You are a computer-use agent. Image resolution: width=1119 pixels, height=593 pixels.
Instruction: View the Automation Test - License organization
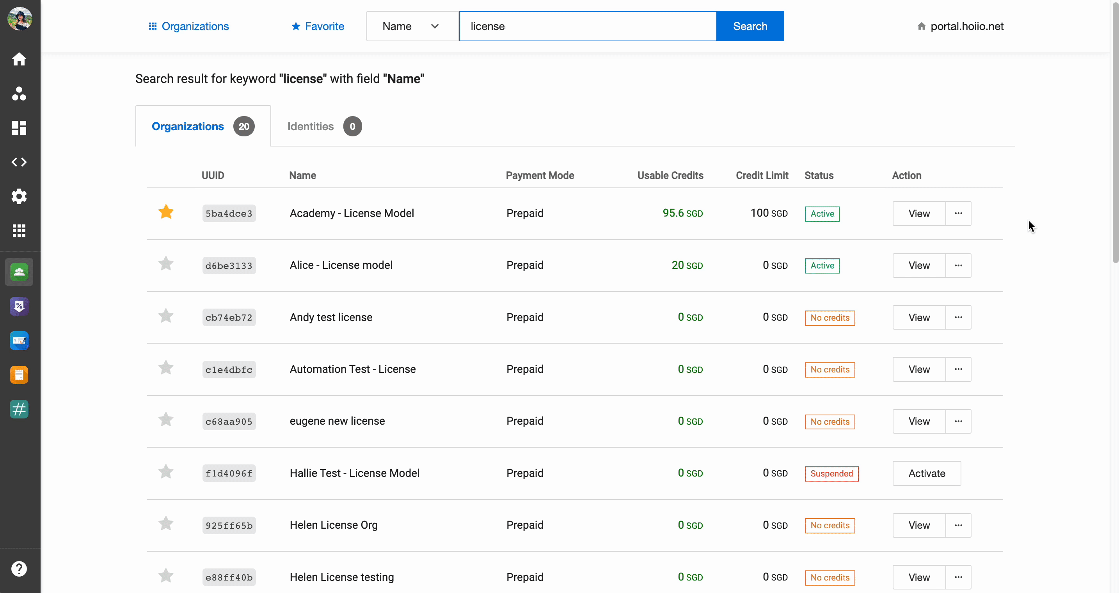919,369
